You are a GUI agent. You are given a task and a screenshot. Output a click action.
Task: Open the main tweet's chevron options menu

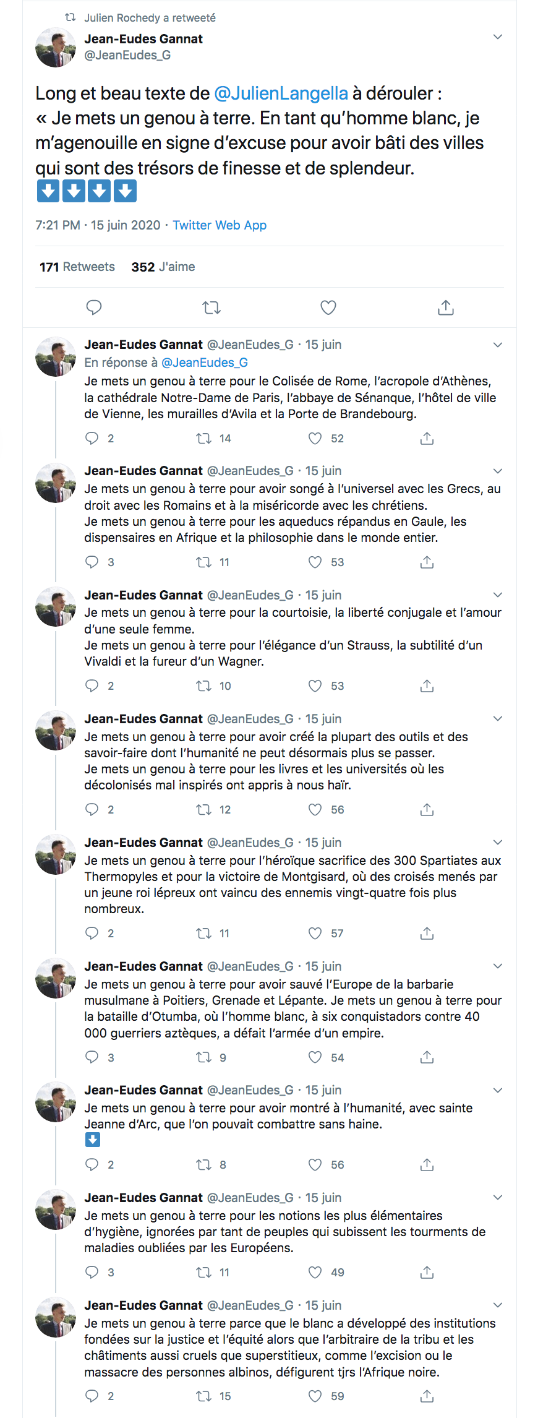[x=498, y=37]
